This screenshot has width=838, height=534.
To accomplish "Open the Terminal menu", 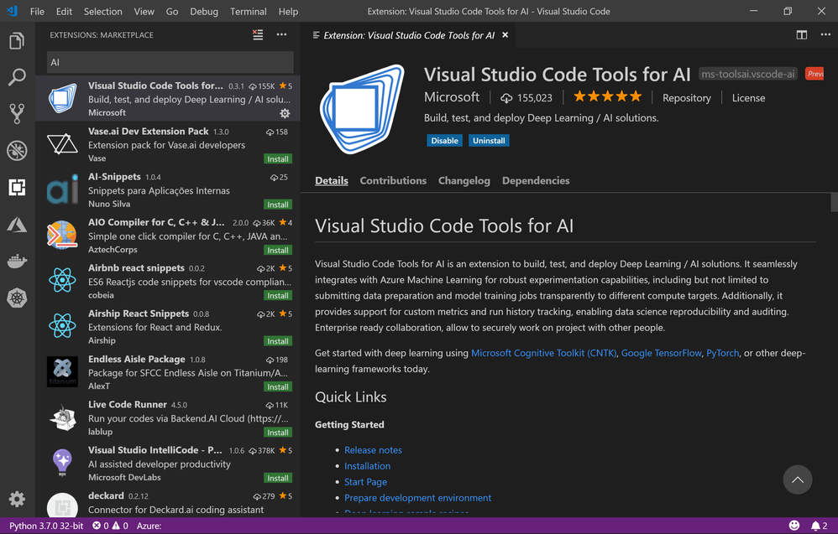I will point(248,12).
